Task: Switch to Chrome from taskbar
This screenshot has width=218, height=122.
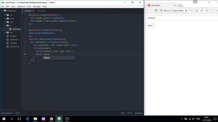Action: click(51, 119)
